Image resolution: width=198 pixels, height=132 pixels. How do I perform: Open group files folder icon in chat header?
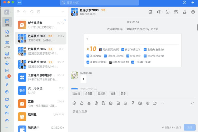tap(167, 12)
